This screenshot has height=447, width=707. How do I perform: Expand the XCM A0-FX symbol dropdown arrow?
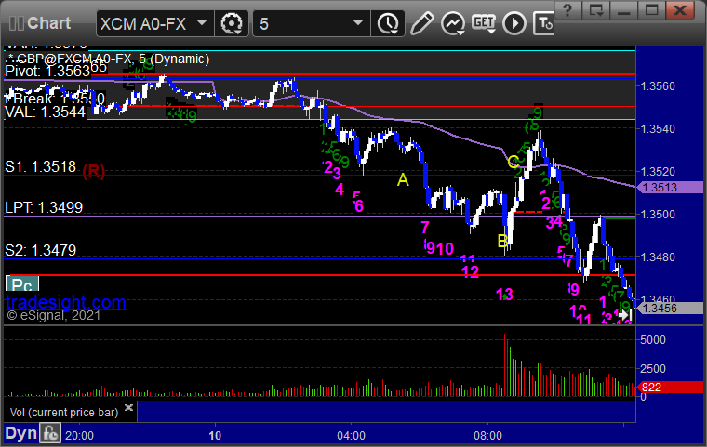(202, 22)
